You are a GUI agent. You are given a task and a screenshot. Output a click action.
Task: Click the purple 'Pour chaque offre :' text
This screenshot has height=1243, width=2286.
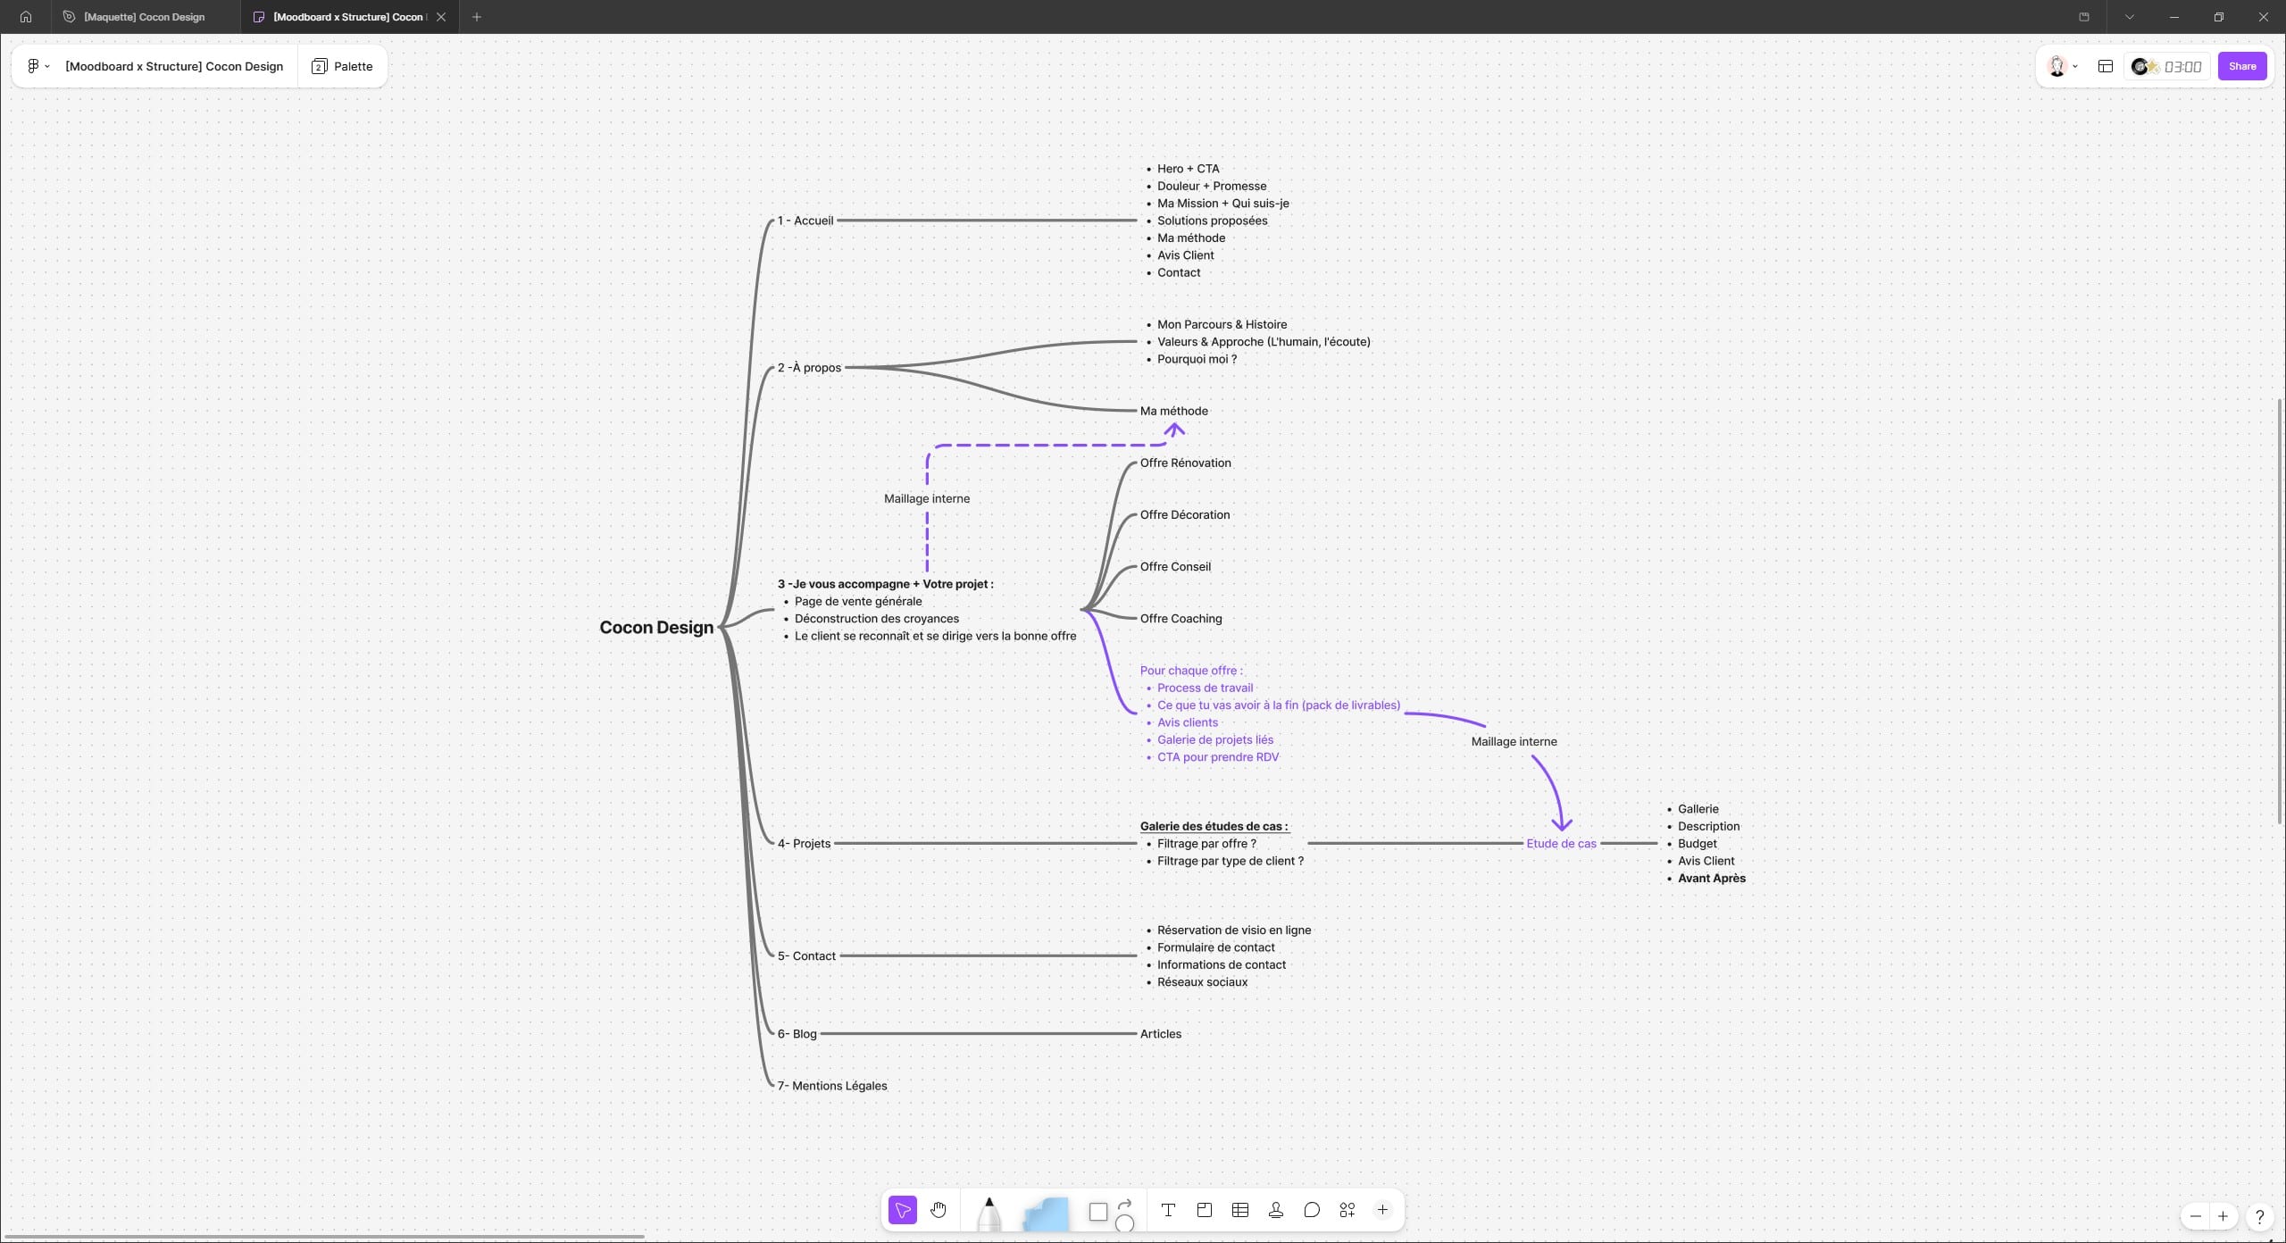1190,670
